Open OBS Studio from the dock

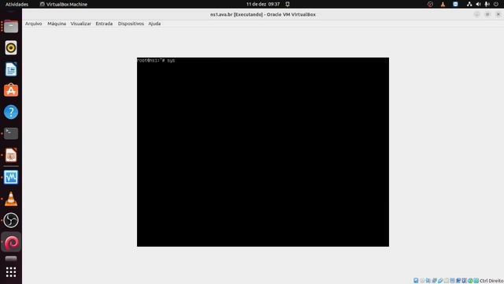[x=11, y=220]
